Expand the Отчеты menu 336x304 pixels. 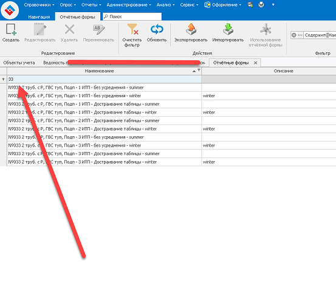(x=91, y=5)
